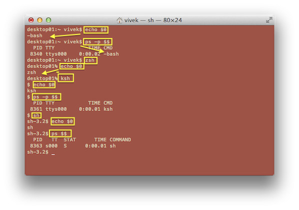The height and width of the screenshot is (210, 299).
Task: Click the 'ps $$' command at sh-3.2$ prompt
Action: click(x=60, y=133)
